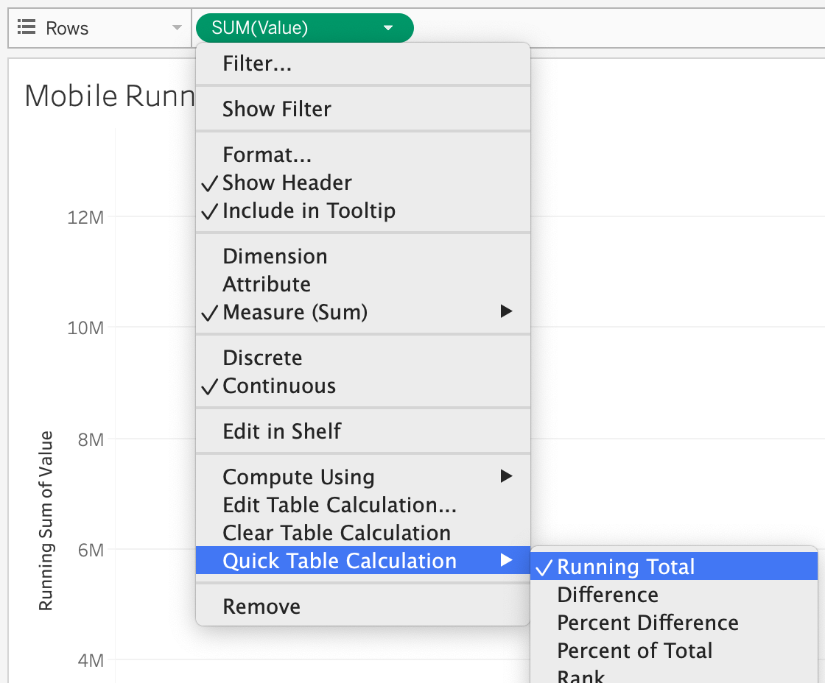The width and height of the screenshot is (825, 683).
Task: Click the Quick Table Calculation submenu arrow
Action: point(506,561)
